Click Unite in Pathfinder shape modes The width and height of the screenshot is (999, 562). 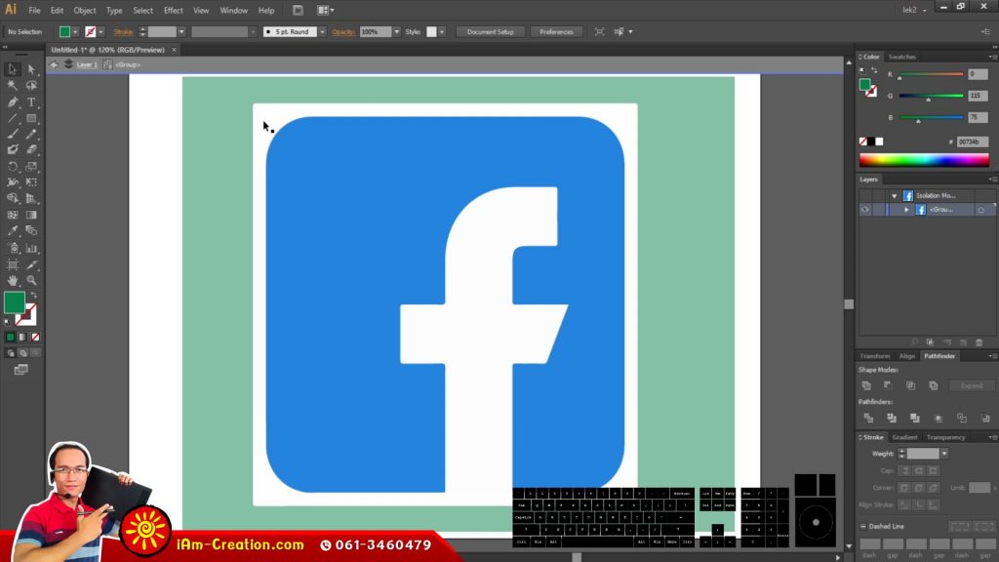pyautogui.click(x=866, y=385)
